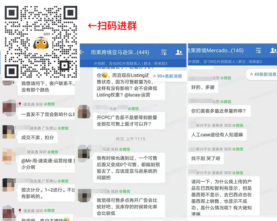Select the message 你们美客多最近单量咋样？
Viewport: 277px width, 221px height.
[219, 111]
